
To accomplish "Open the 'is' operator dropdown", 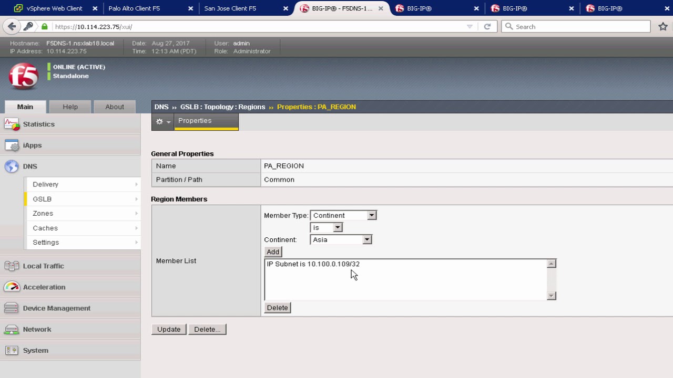I will point(327,227).
